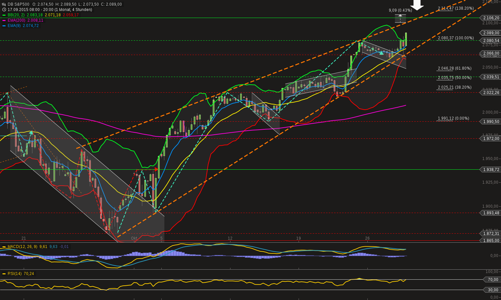
Task: Click the MACD histogram value -0,01
Action: 64,247
